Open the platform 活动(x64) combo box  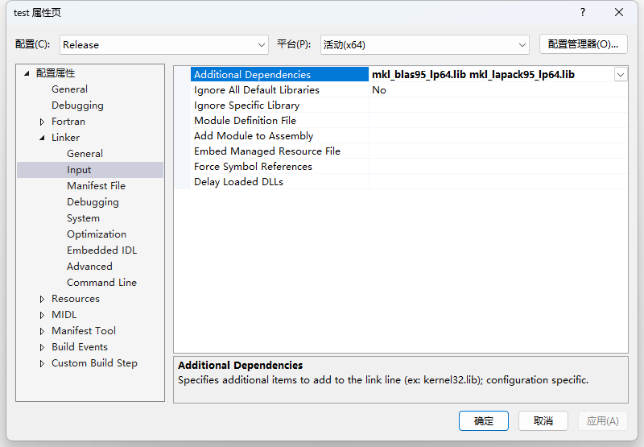tap(425, 45)
